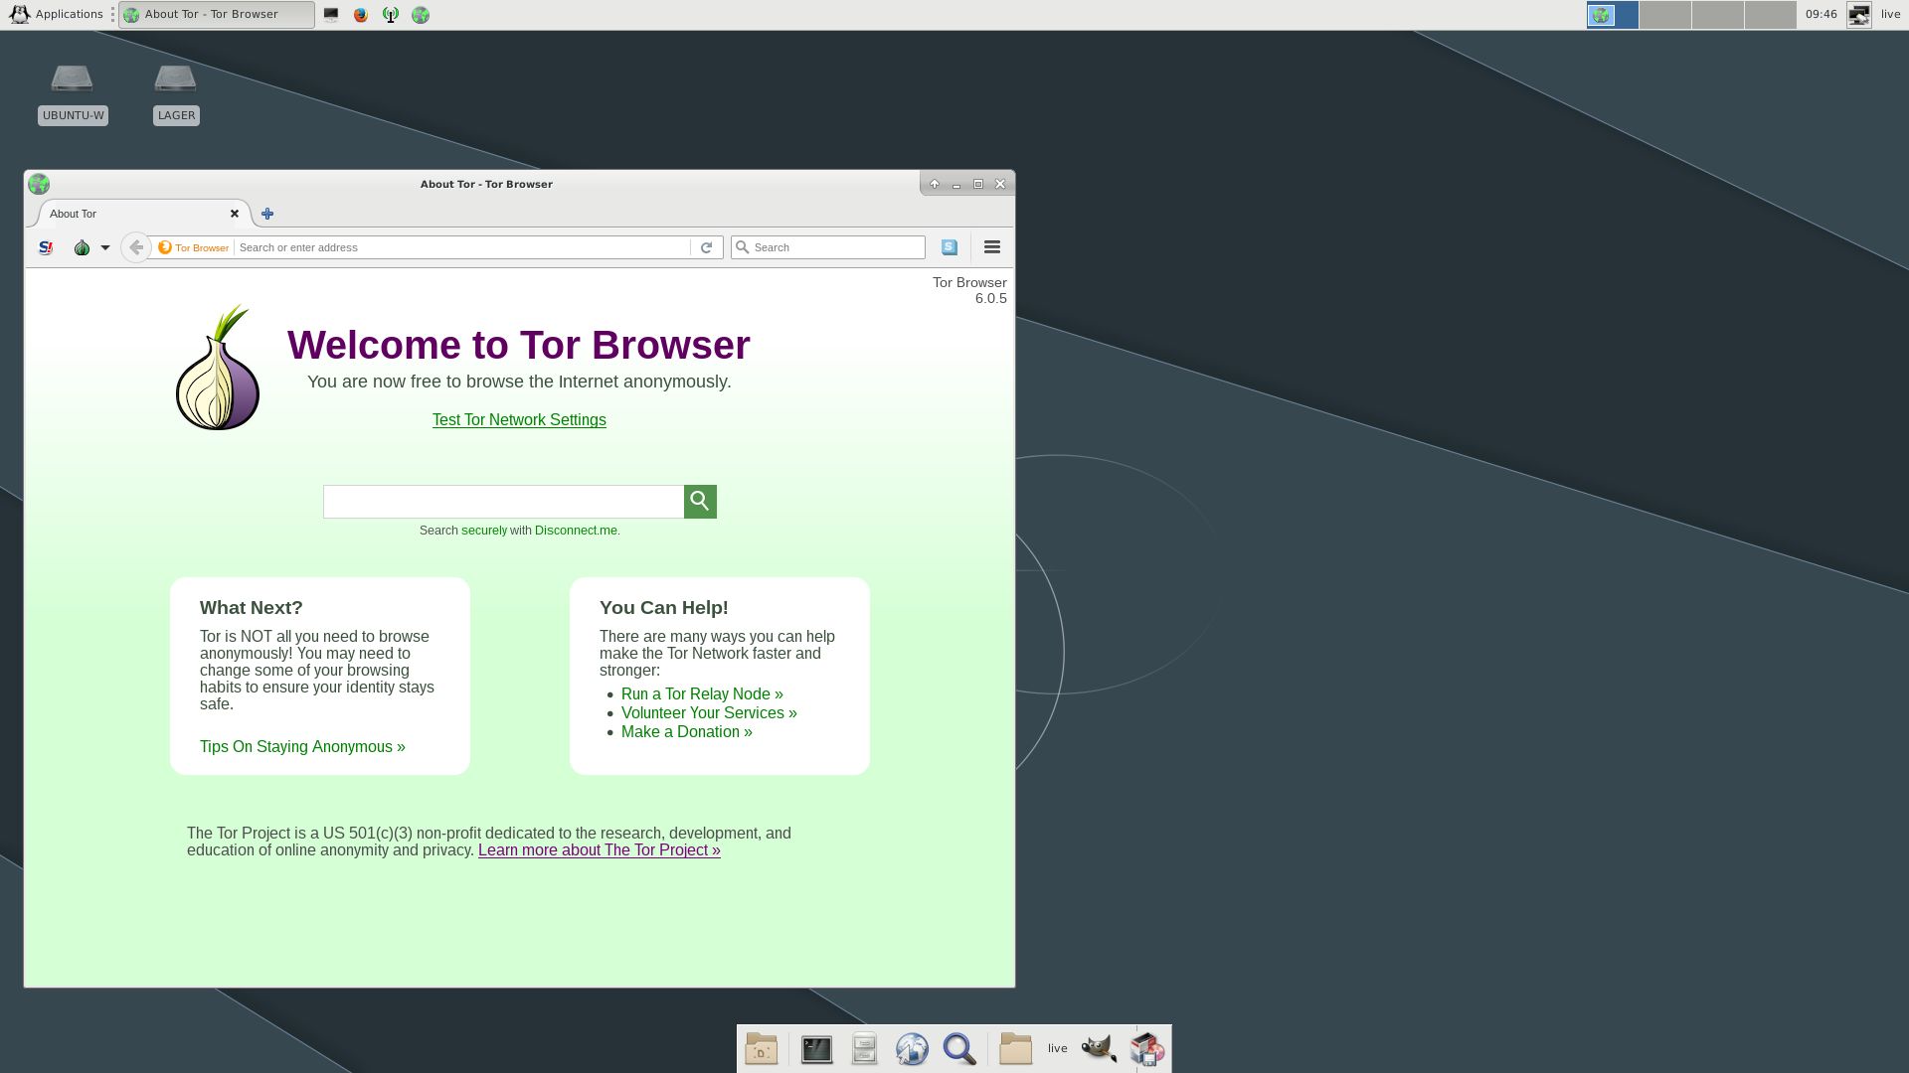The width and height of the screenshot is (1909, 1073).
Task: Open Run a Tor Relay Node link
Action: click(702, 694)
